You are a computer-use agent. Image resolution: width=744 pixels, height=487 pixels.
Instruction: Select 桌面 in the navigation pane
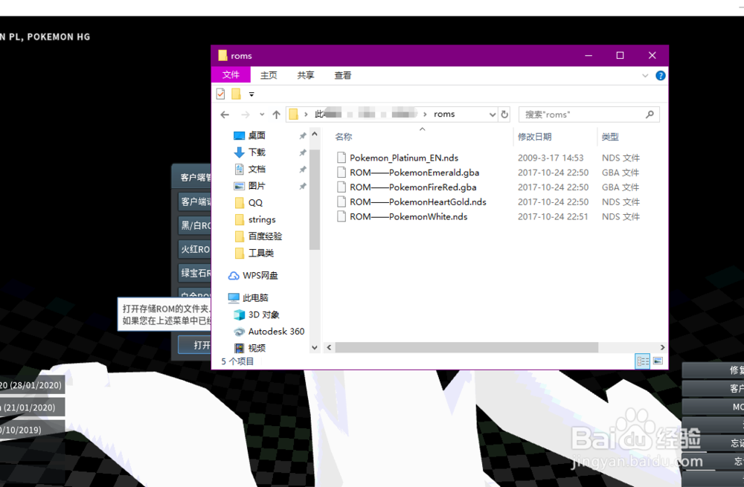coord(257,135)
